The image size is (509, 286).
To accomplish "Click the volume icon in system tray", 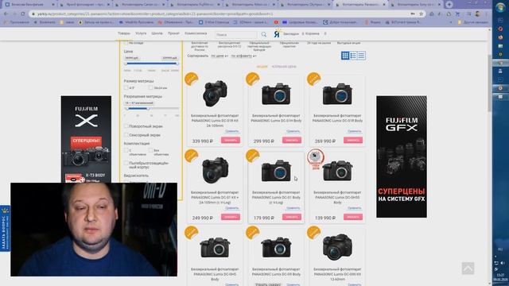I will [x=503, y=263].
